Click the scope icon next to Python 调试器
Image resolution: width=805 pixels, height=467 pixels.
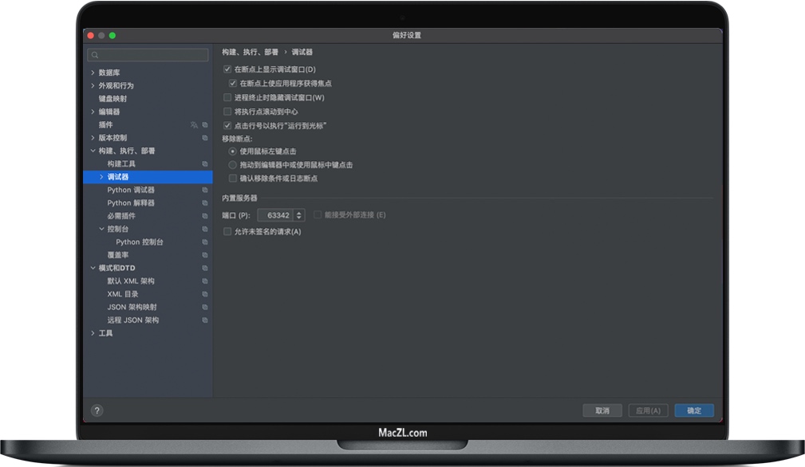(x=204, y=190)
